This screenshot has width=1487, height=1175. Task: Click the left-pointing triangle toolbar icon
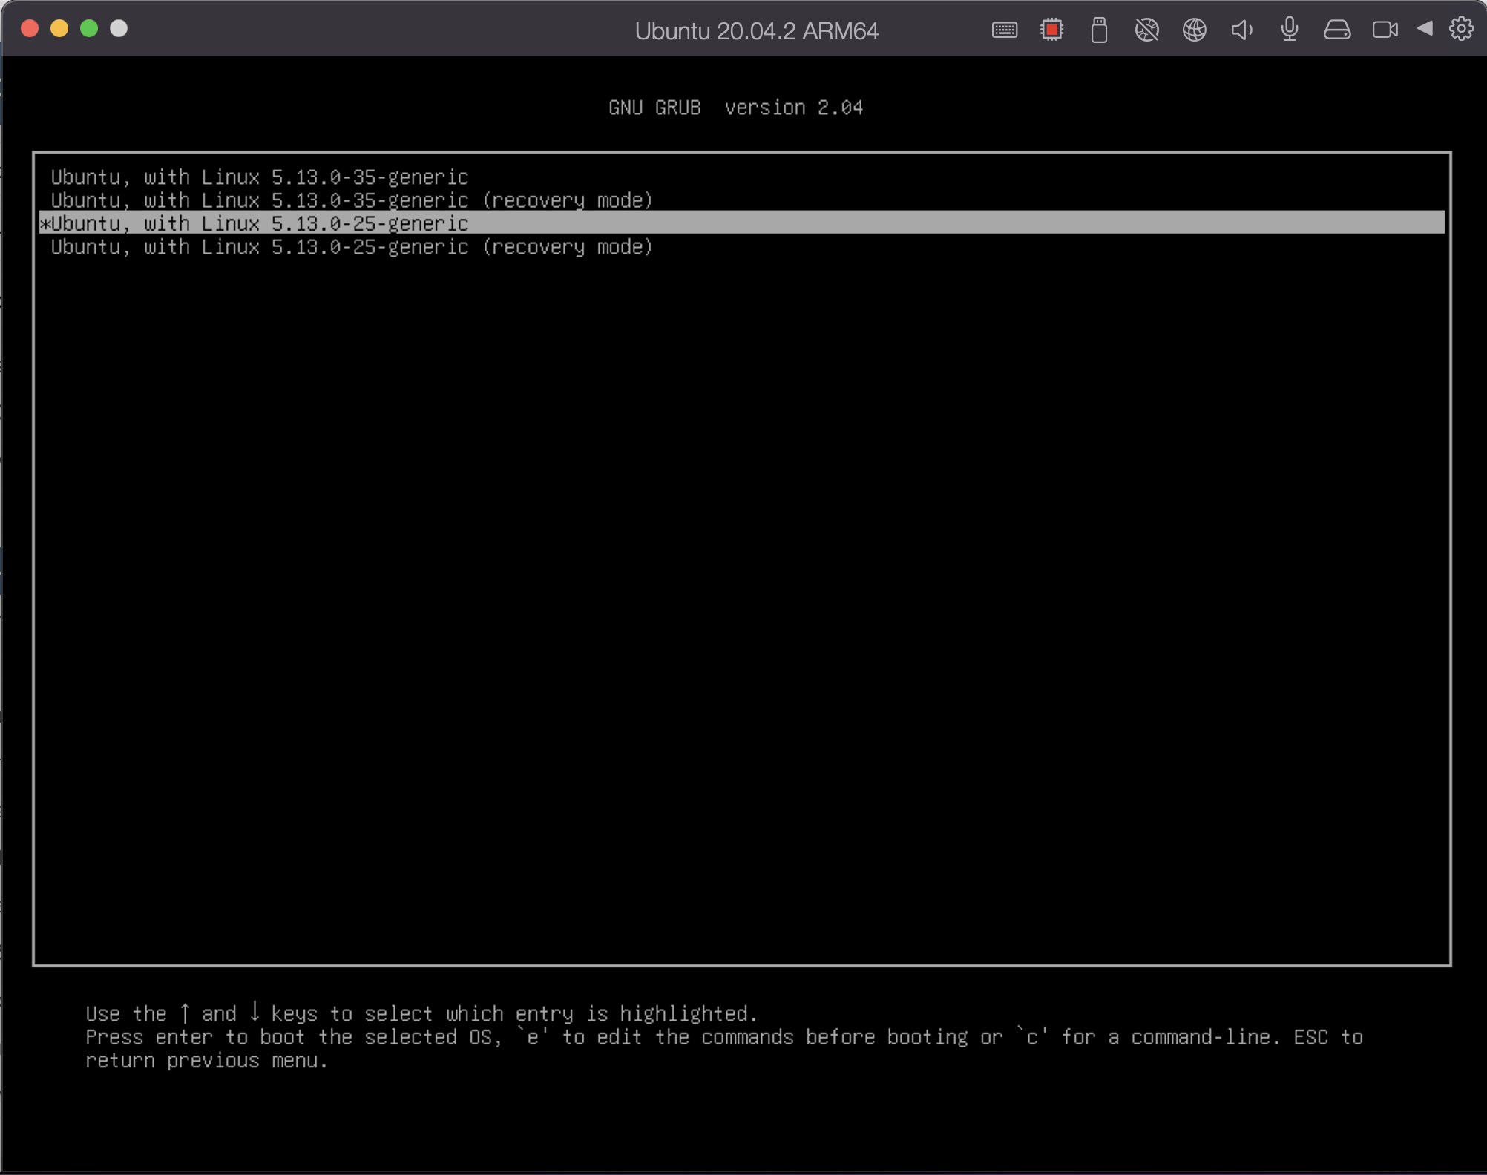1425,28
